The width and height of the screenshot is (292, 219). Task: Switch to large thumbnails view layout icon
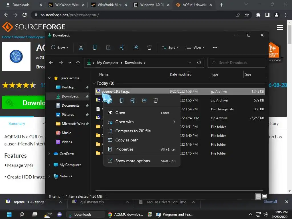pyautogui.click(x=264, y=196)
